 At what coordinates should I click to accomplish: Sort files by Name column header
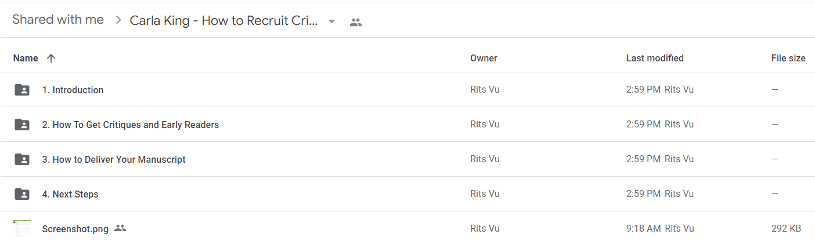point(26,58)
